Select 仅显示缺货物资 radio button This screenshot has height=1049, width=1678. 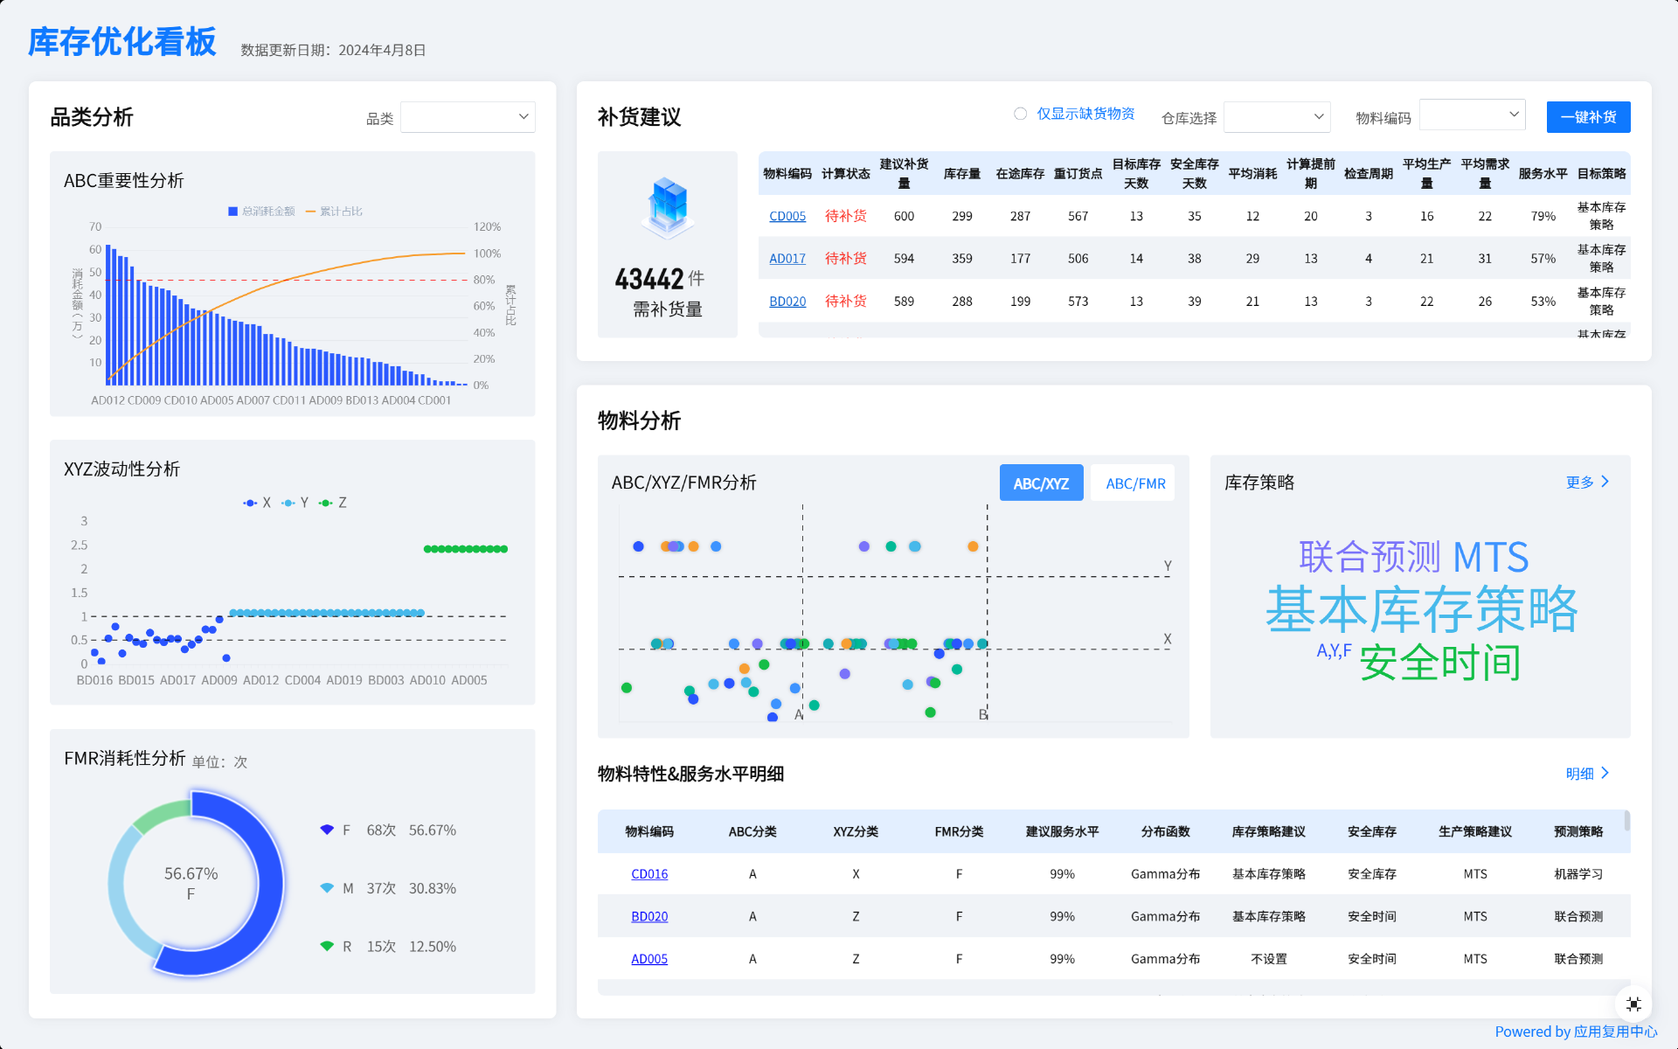[x=1020, y=114]
